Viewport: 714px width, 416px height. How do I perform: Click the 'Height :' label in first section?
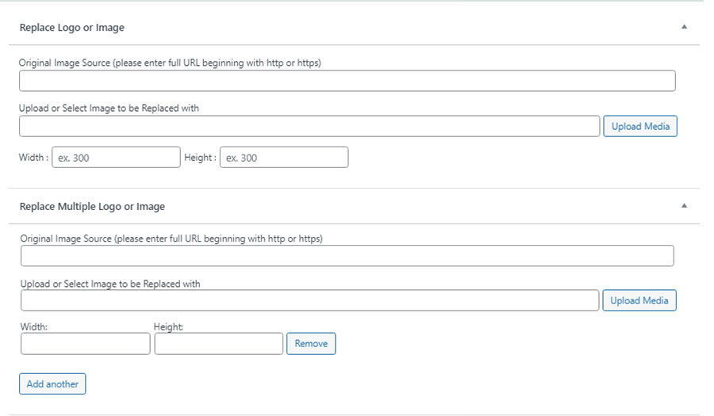(x=201, y=158)
